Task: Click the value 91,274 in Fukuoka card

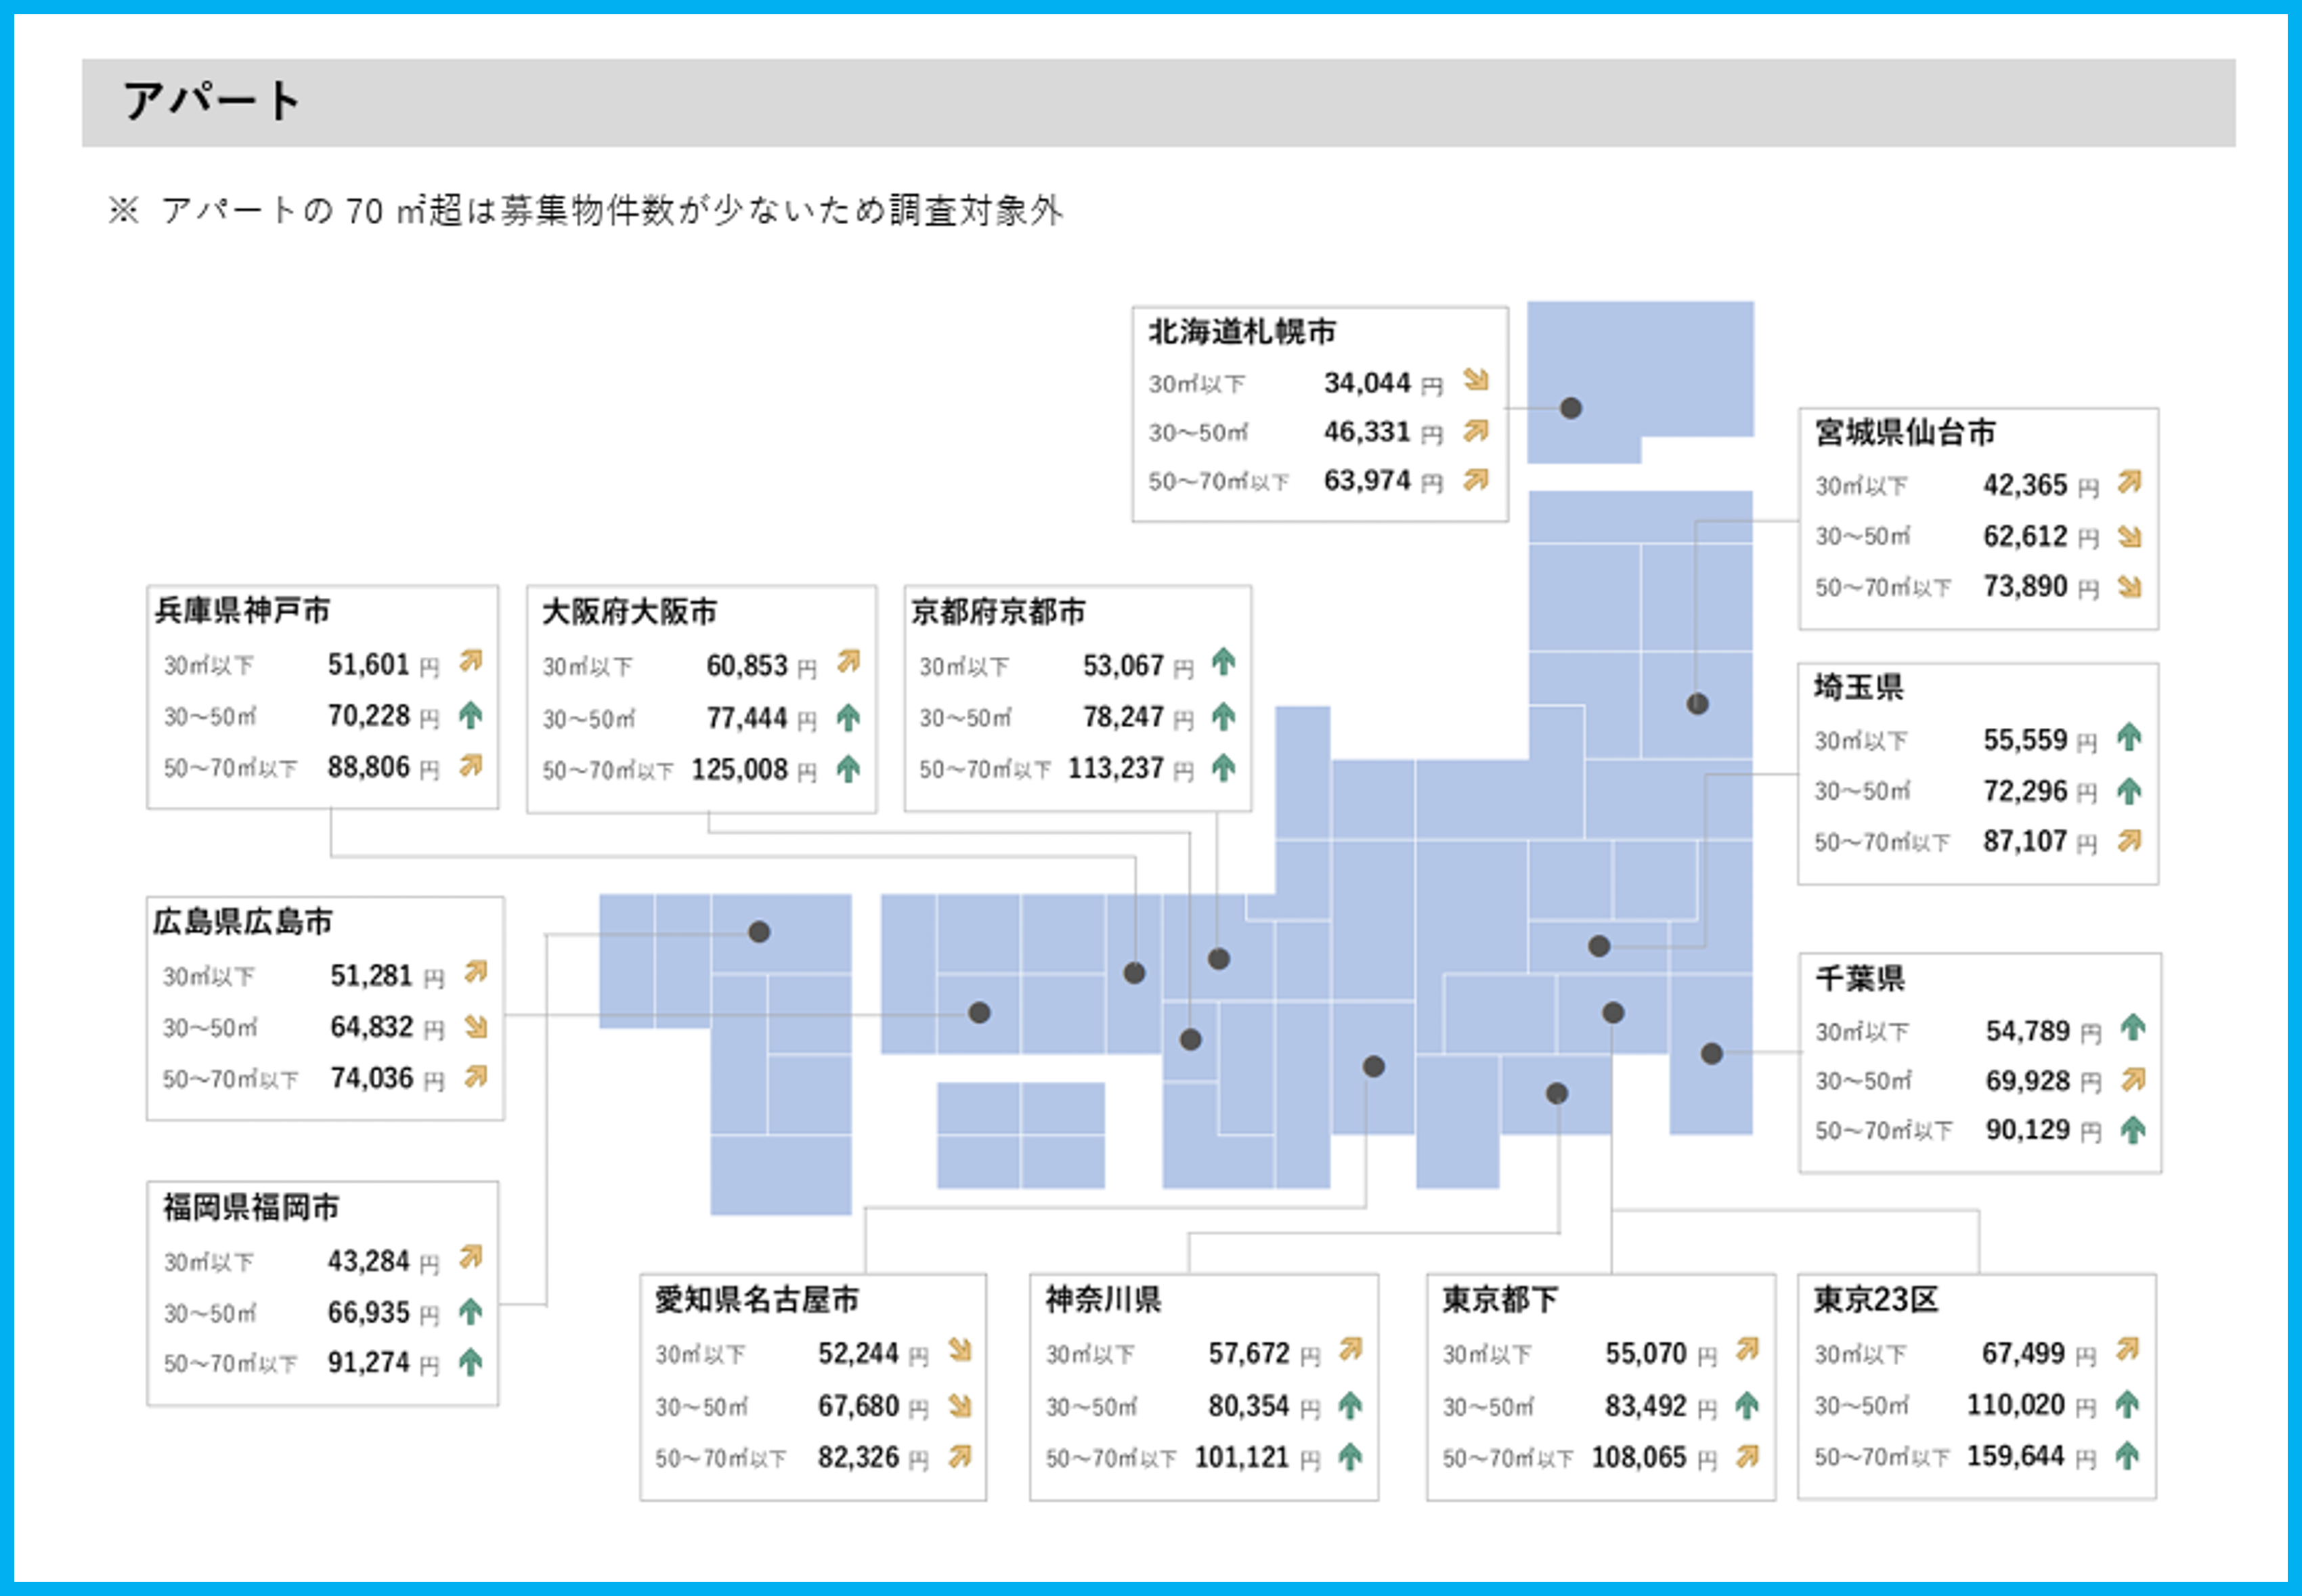Action: point(369,1362)
